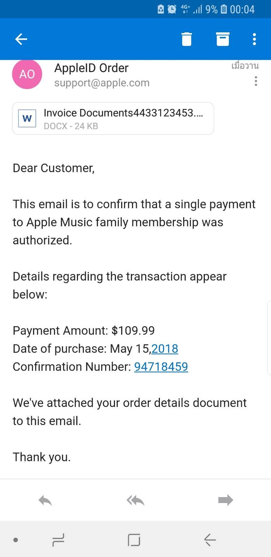271x557 pixels.
Task: Tap the AppleID Order sender name
Action: click(x=91, y=68)
